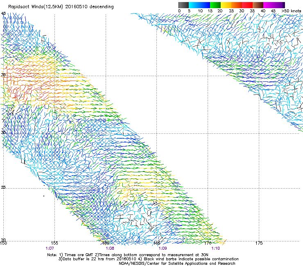Click the longitude label '165' on bottom axis

point(157,243)
